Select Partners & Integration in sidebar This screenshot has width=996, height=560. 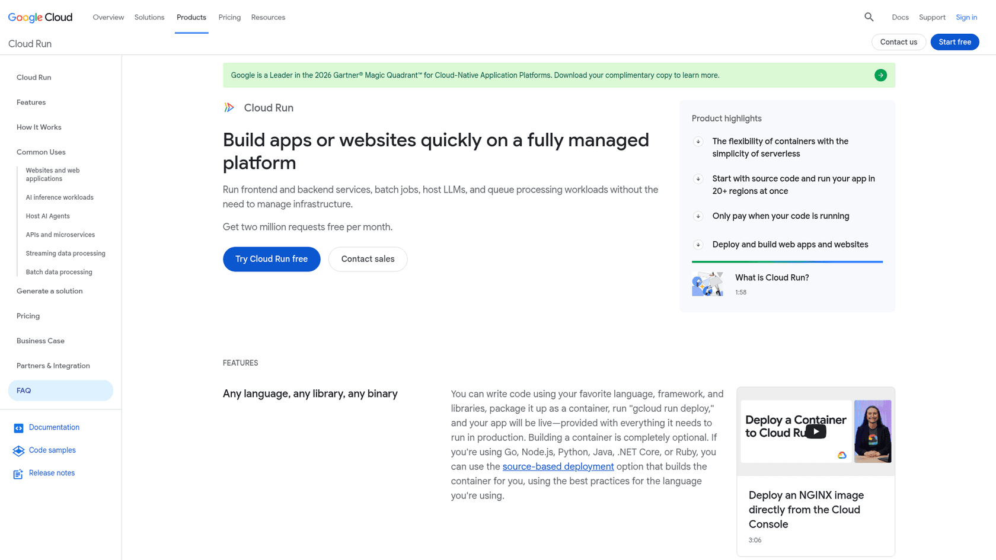point(53,366)
